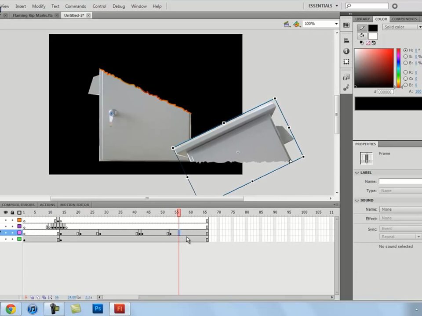Image resolution: width=422 pixels, height=316 pixels.
Task: Click the pink layer outline color square
Action: coord(19,233)
